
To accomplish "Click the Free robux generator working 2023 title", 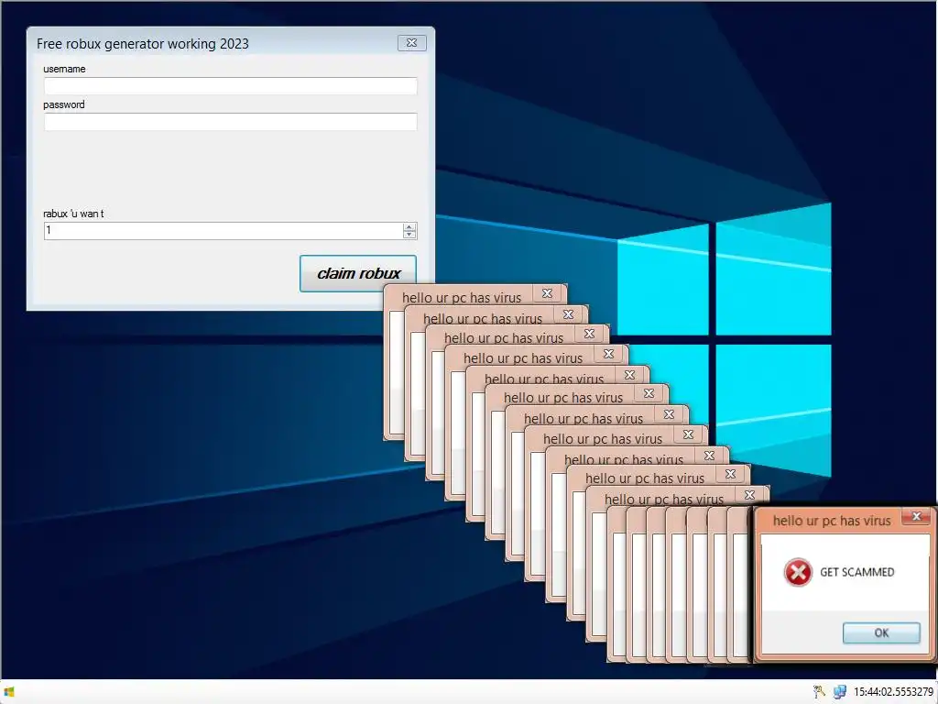I will click(142, 44).
